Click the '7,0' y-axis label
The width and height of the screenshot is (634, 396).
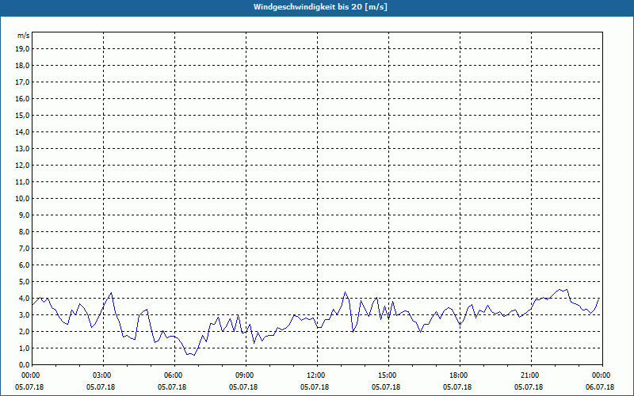(24, 249)
